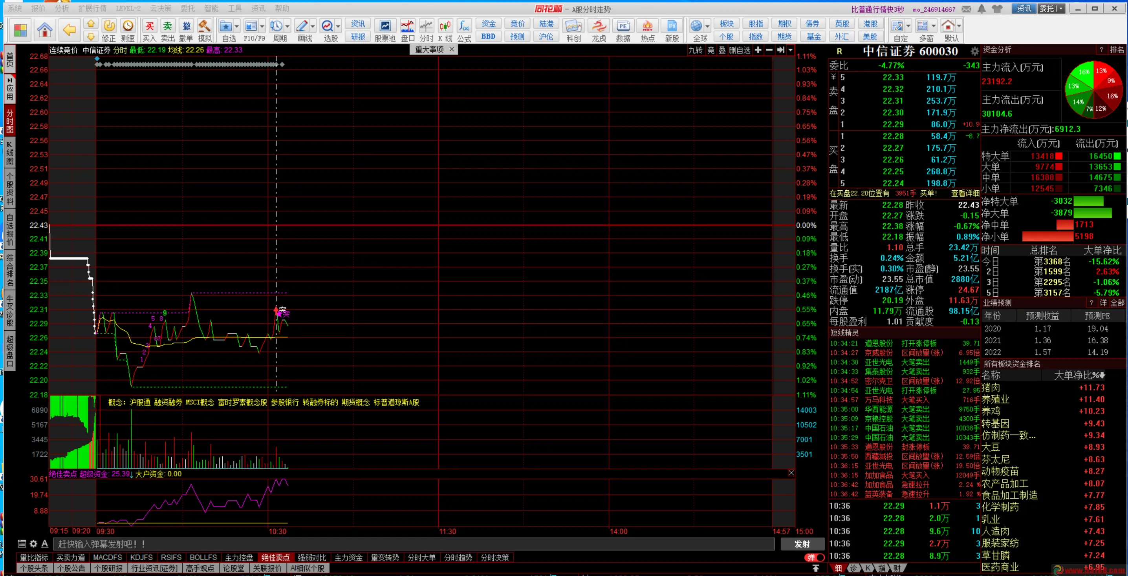Click the danmaku font A icon
Viewport: 1128px width, 576px height.
point(45,544)
